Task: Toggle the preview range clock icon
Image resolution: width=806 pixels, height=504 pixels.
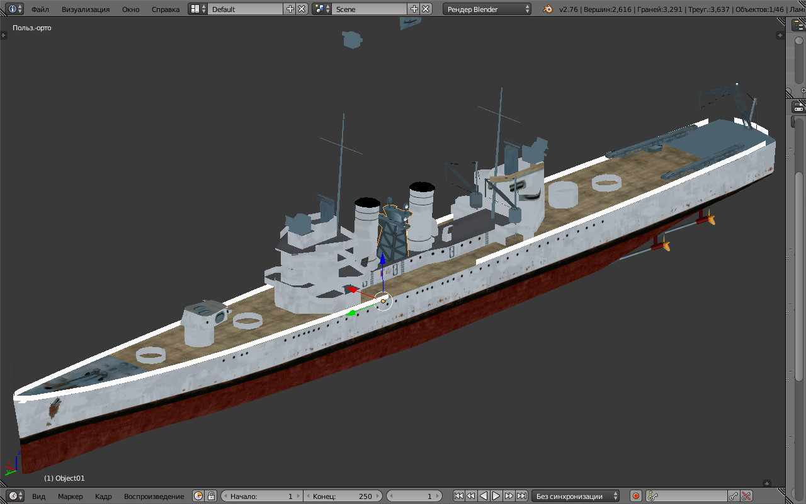Action: pos(198,496)
